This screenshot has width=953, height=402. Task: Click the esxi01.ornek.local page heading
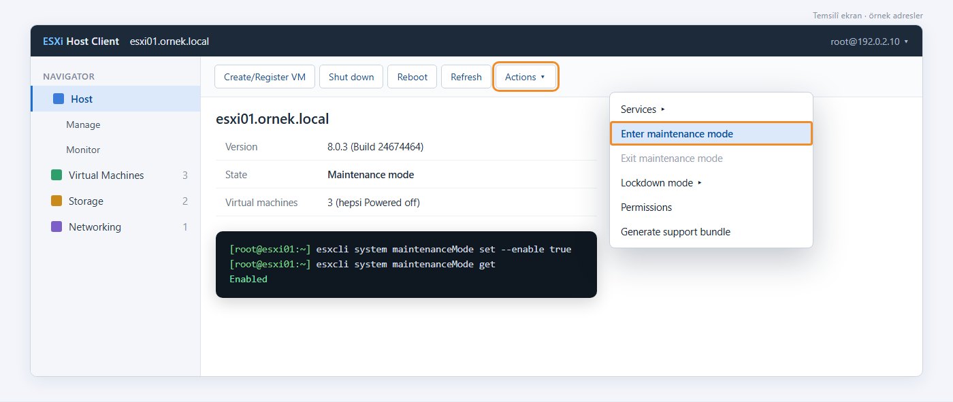(x=272, y=119)
